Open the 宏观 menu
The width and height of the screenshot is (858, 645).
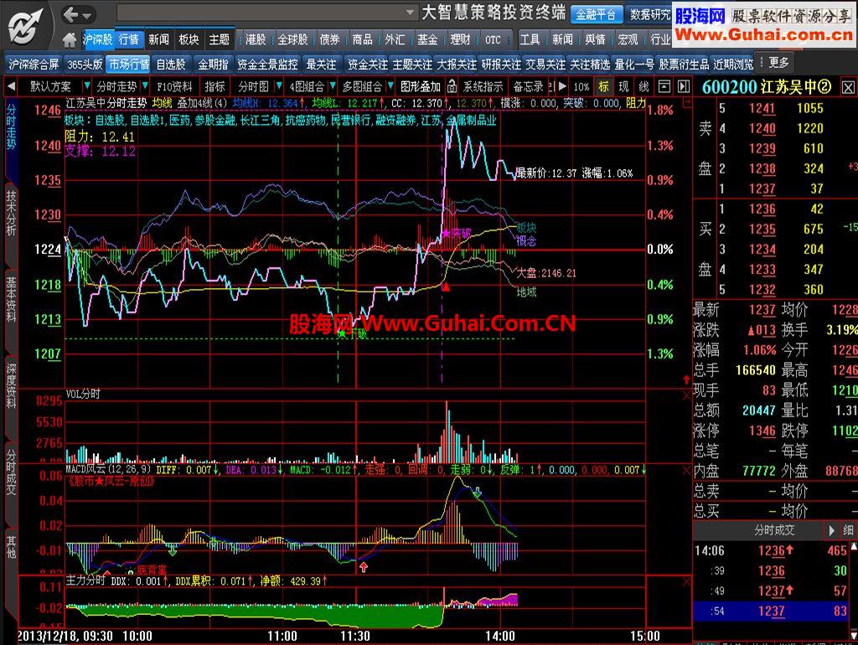(628, 39)
